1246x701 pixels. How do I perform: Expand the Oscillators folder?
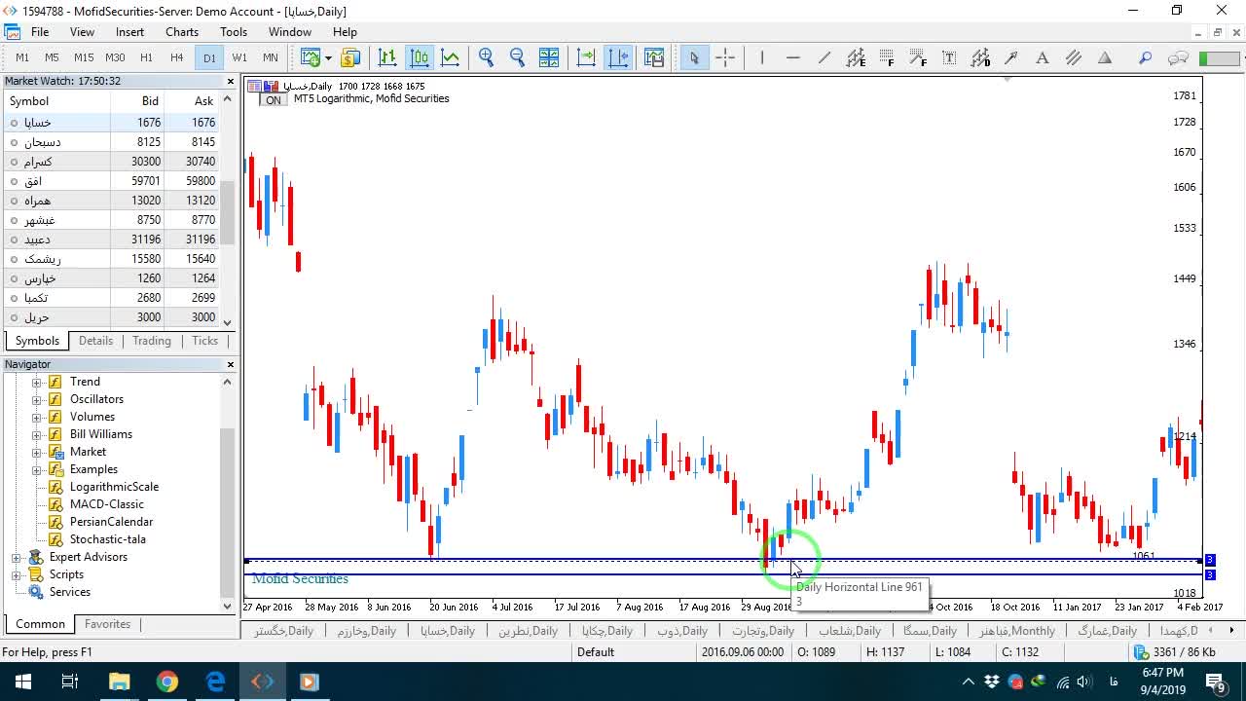click(x=37, y=399)
